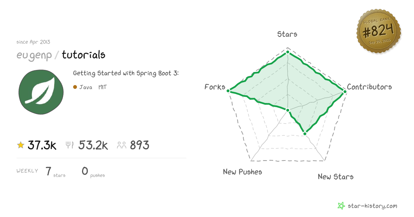Screen dimensions: 414x217
Task: Click the yellow star icon beside 37.3k
Action: coord(21,145)
